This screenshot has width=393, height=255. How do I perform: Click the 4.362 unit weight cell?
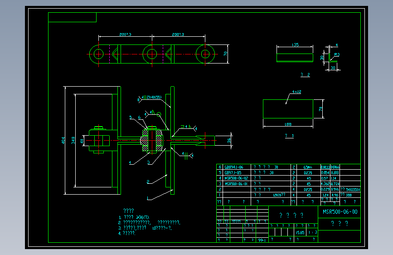click(x=325, y=184)
